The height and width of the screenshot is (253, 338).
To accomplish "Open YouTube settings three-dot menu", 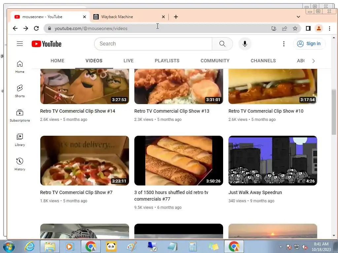I will click(284, 44).
